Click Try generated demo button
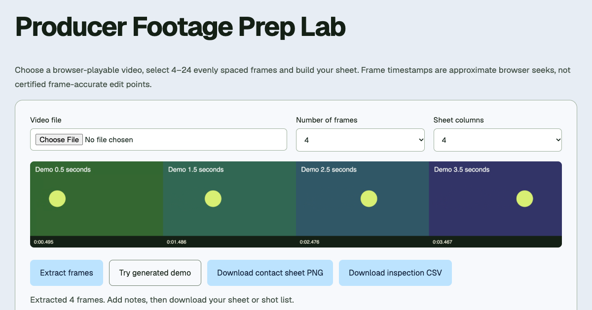 click(x=155, y=273)
